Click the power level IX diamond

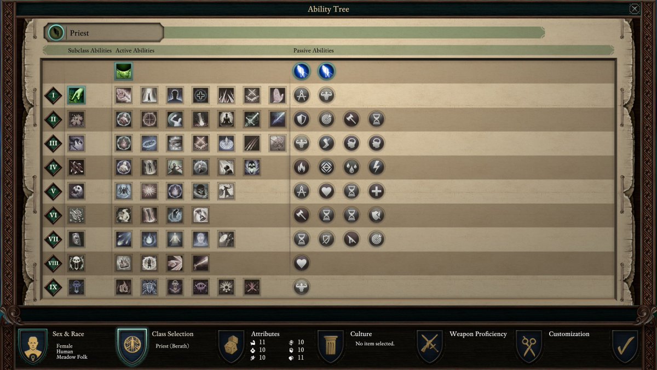54,287
